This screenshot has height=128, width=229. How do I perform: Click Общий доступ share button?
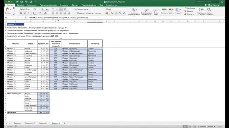(x=213, y=5)
